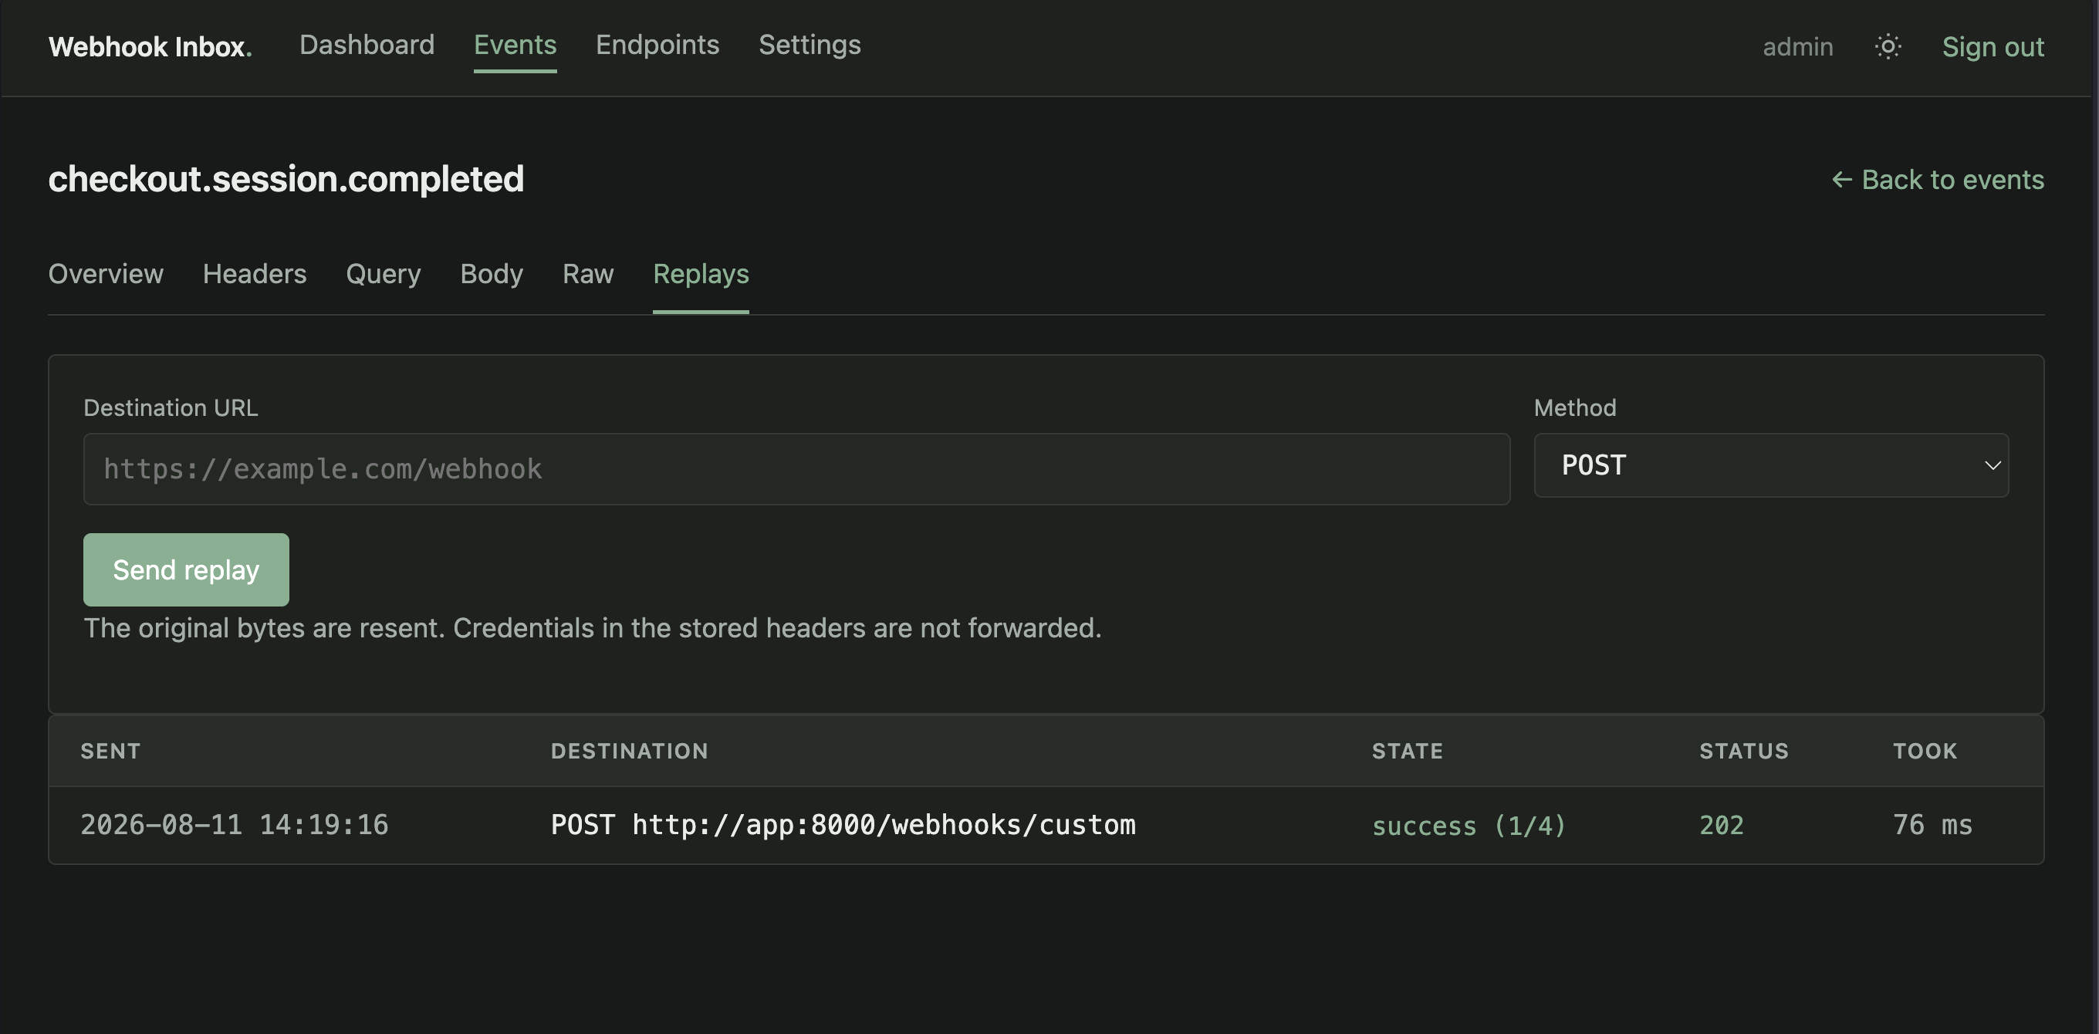Click the Method label
2099x1034 pixels.
1574,407
